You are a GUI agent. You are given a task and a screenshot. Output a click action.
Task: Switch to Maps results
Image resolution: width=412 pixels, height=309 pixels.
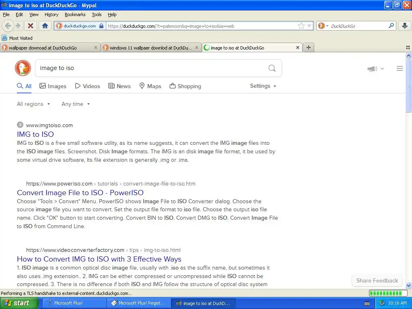[x=150, y=86]
